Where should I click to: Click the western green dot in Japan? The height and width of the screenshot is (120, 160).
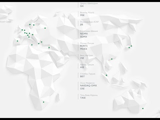coord(129,48)
